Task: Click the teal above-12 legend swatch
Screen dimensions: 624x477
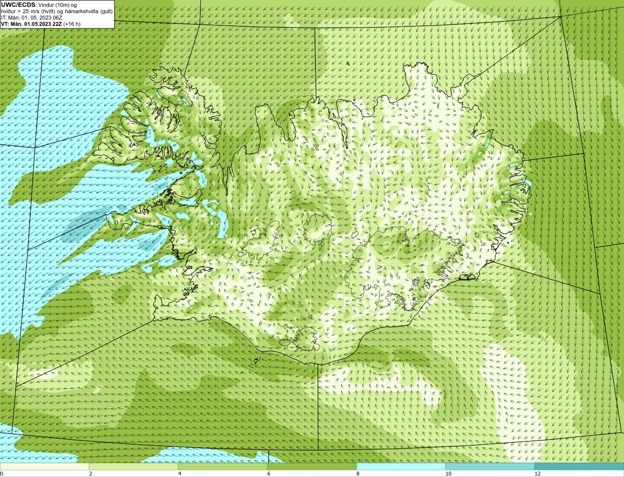Action: pyautogui.click(x=579, y=466)
